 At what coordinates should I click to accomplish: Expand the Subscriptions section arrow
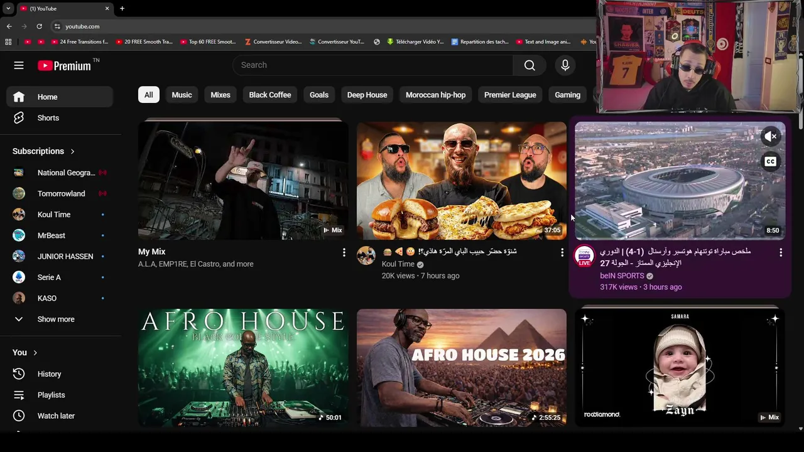[x=72, y=151]
